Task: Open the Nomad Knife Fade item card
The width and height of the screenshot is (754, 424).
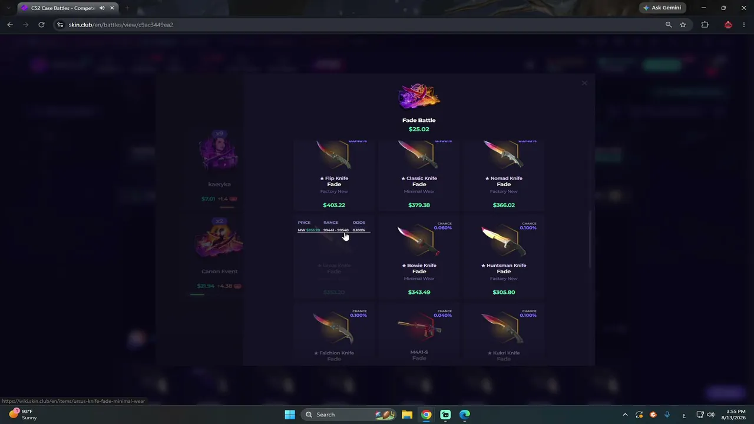Action: [x=504, y=175]
